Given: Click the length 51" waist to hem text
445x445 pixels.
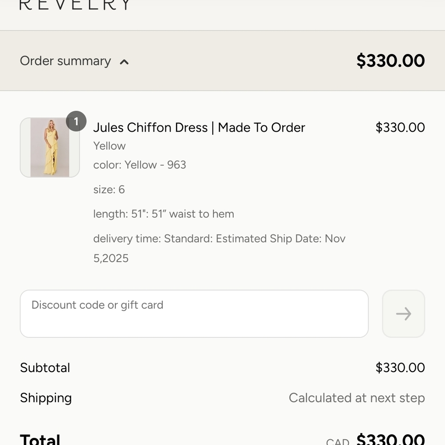Looking at the screenshot, I should 163,214.
